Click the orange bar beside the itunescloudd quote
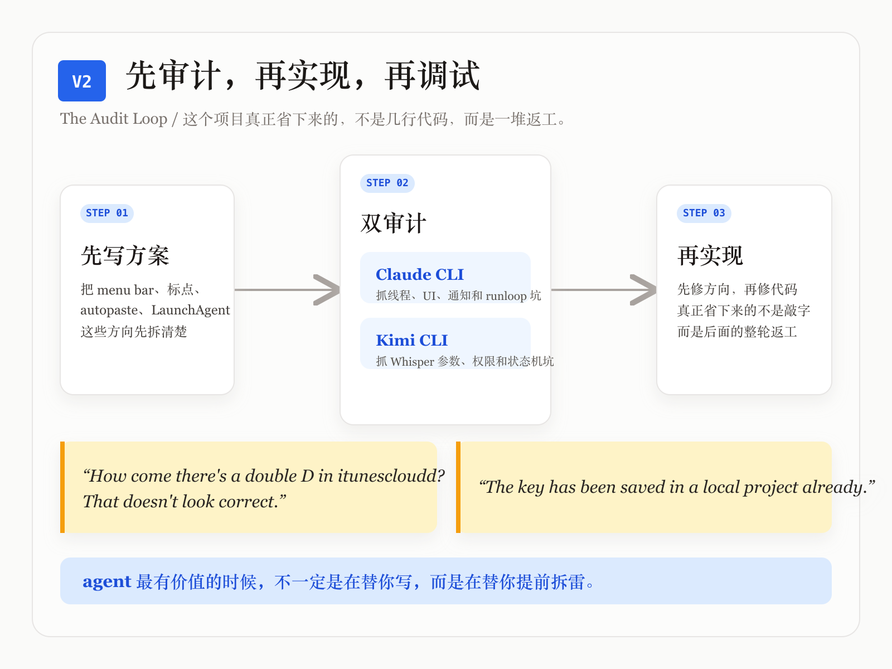Viewport: 892px width, 669px height. (62, 487)
